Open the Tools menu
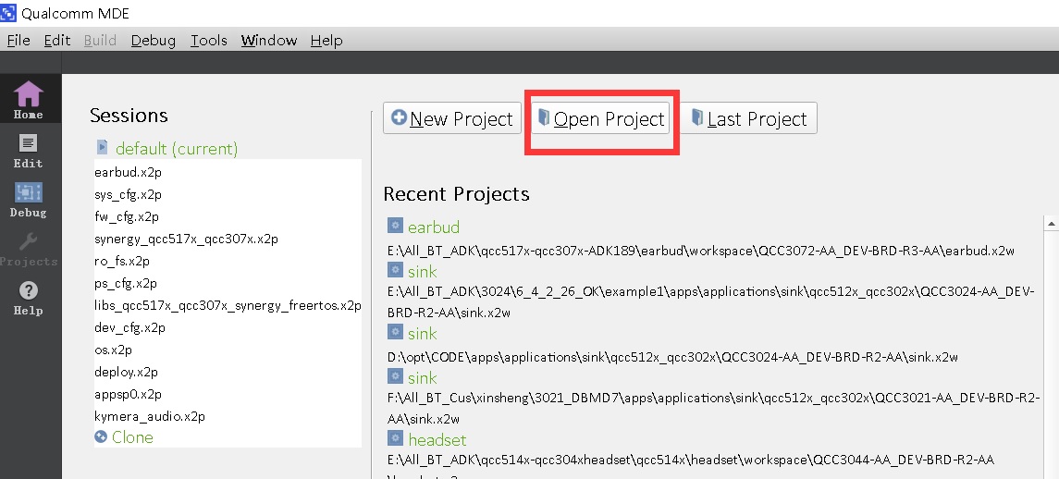The width and height of the screenshot is (1059, 479). point(209,41)
